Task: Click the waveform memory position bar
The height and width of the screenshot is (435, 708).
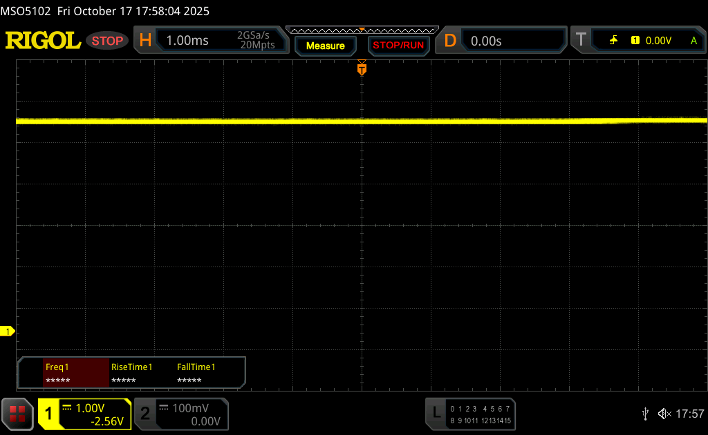Action: coord(362,30)
